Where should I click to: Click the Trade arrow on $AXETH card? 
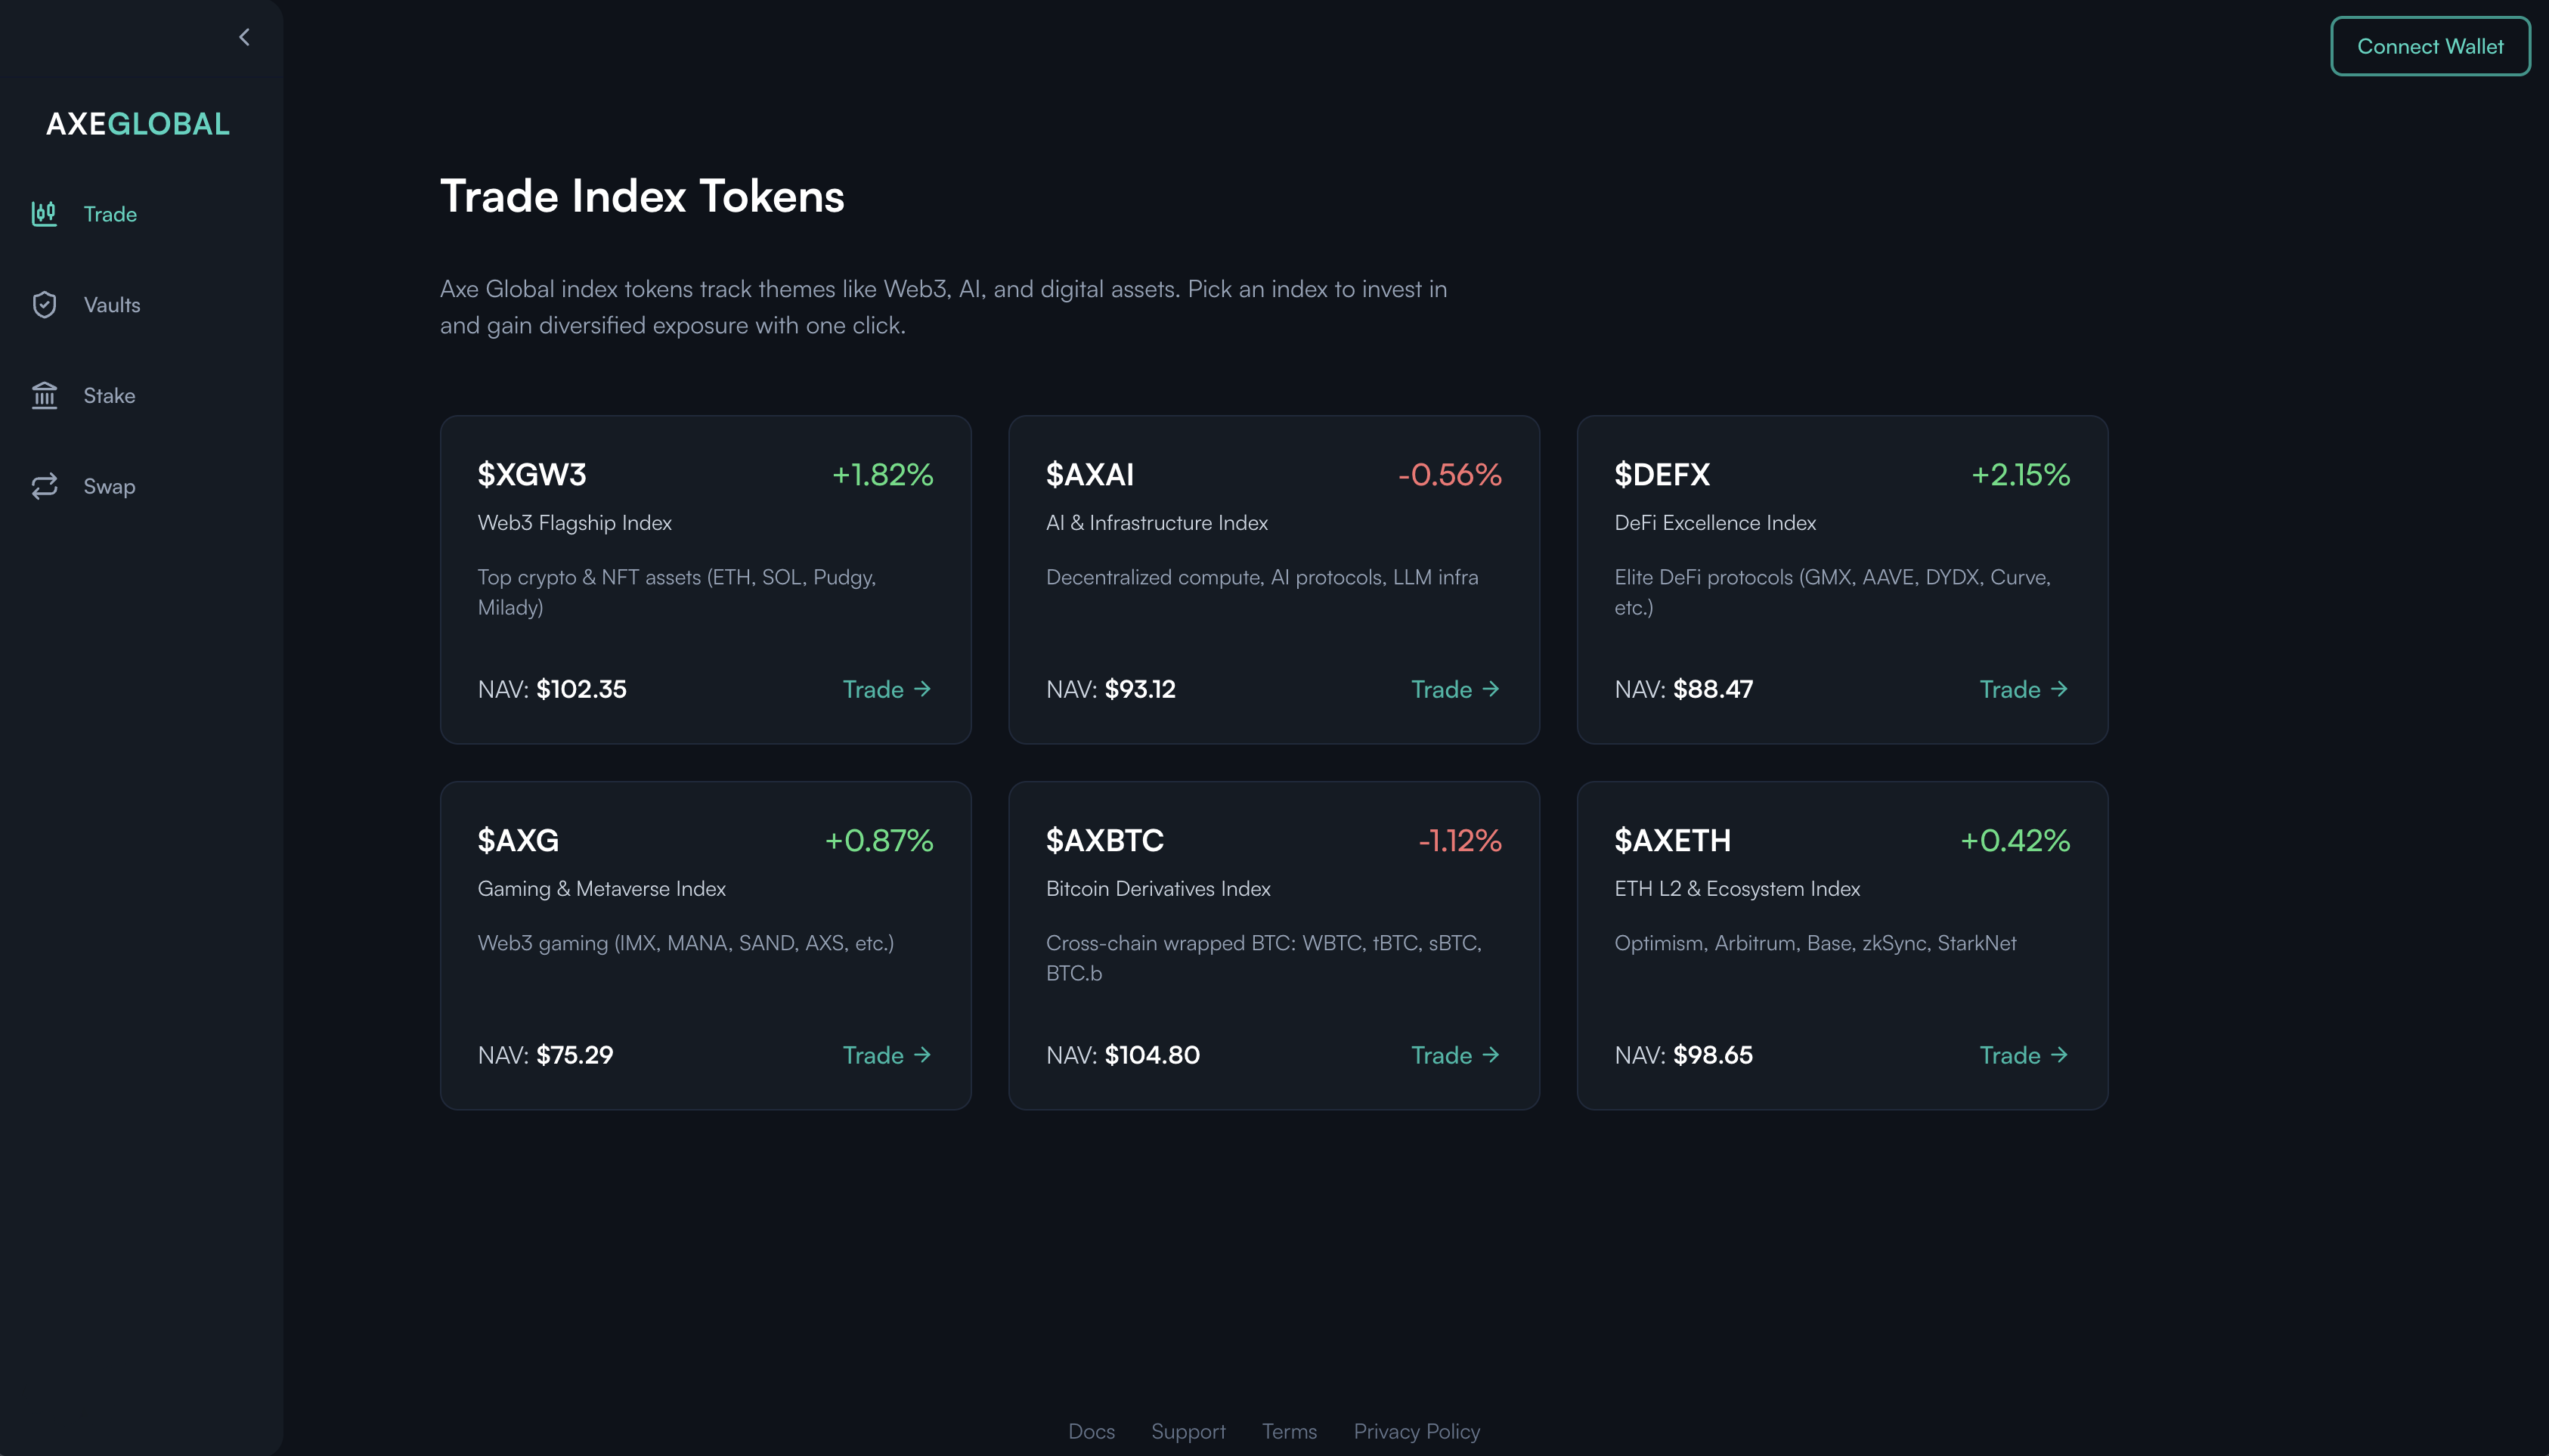point(2022,1055)
